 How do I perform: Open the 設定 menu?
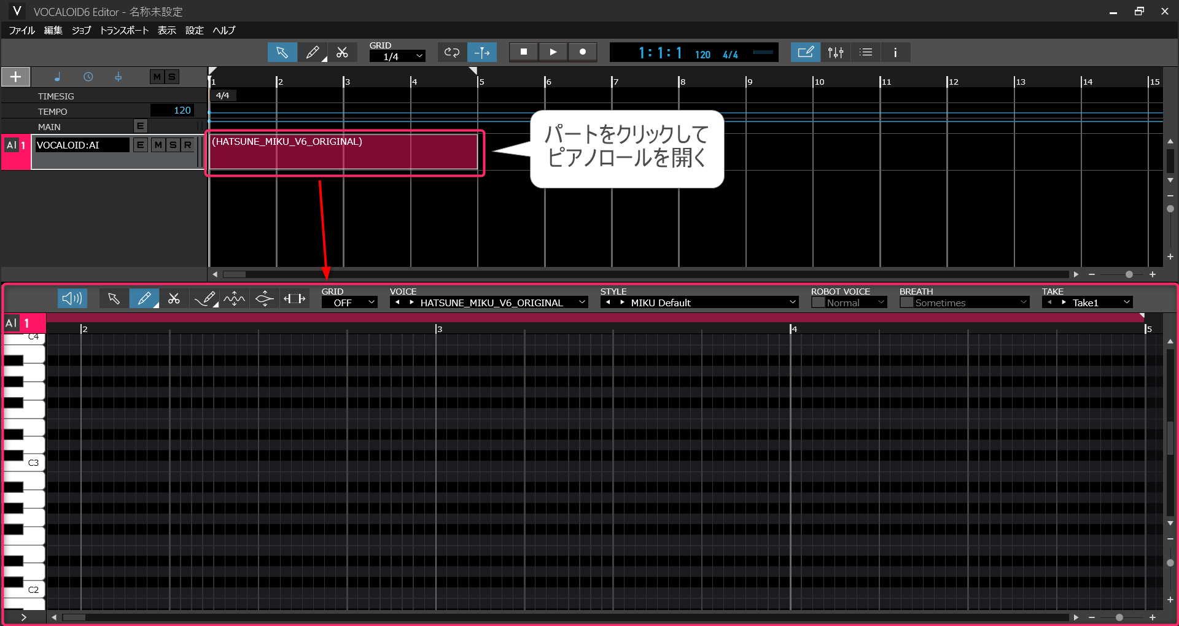[195, 30]
